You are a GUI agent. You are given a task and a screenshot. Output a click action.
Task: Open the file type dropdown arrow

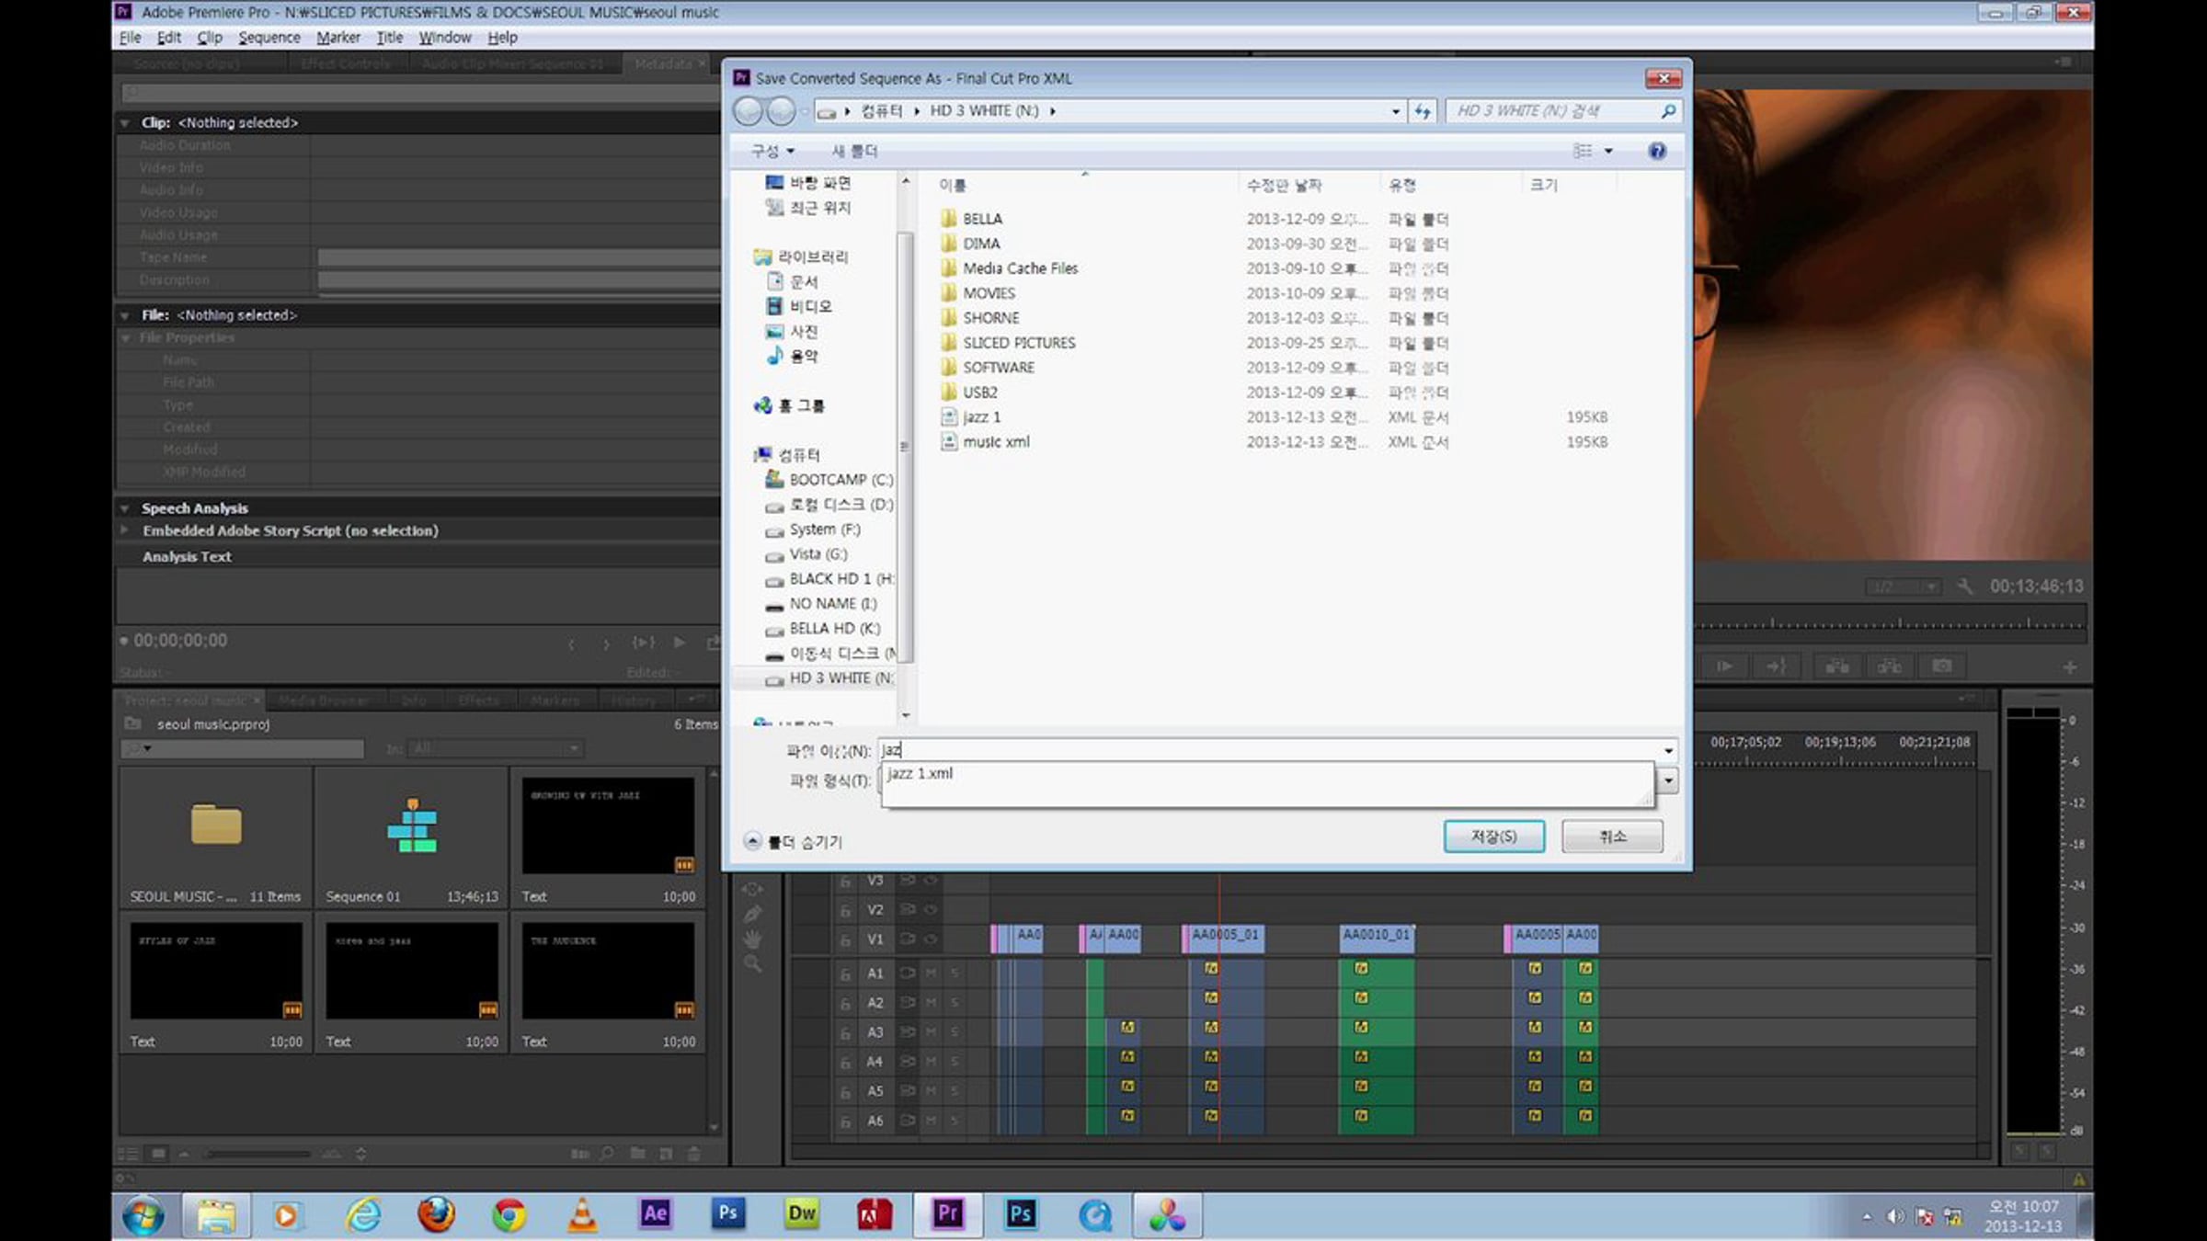pos(1667,780)
